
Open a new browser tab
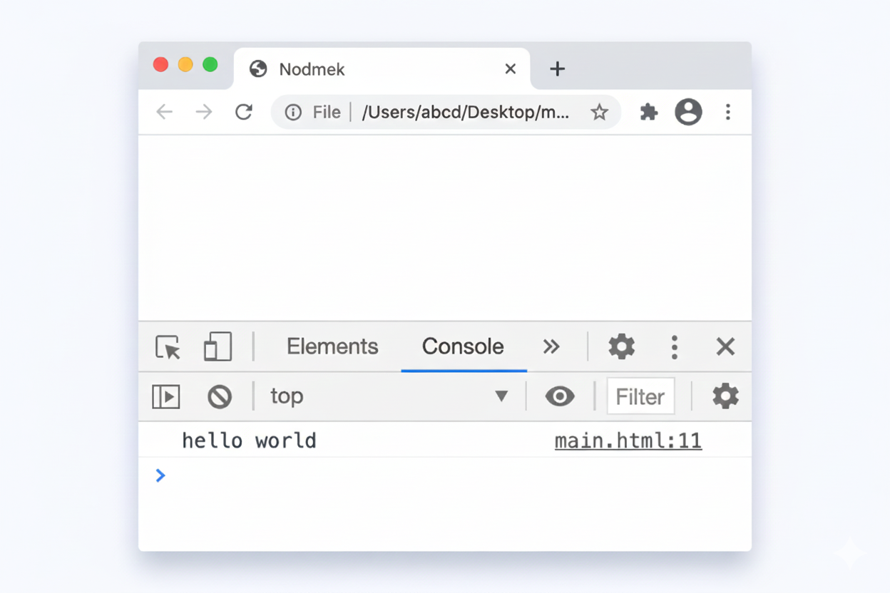558,68
